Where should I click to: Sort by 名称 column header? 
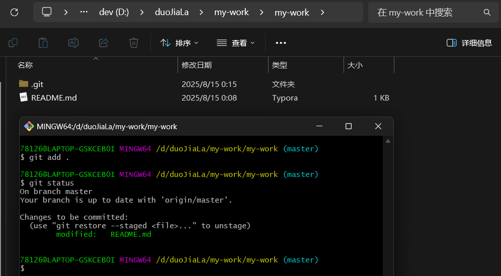(x=25, y=65)
